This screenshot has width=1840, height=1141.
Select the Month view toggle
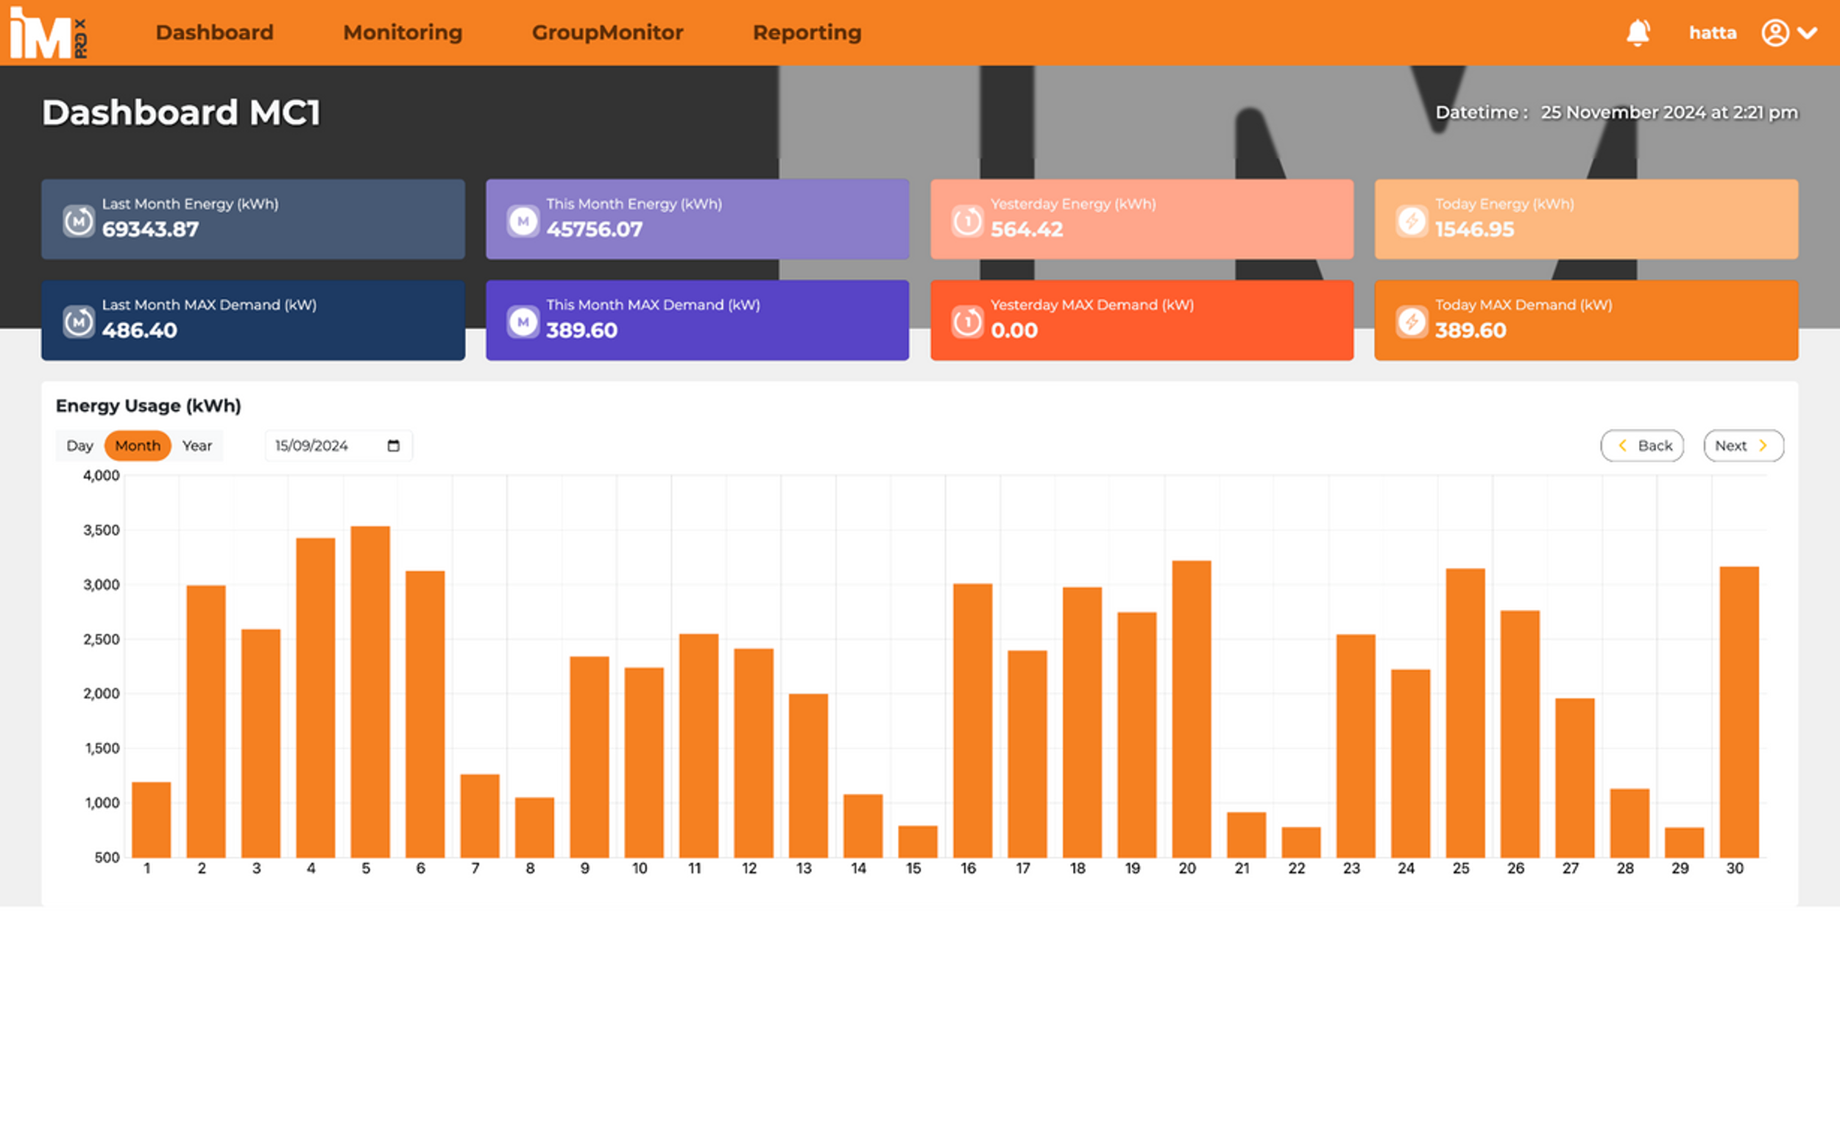[138, 446]
